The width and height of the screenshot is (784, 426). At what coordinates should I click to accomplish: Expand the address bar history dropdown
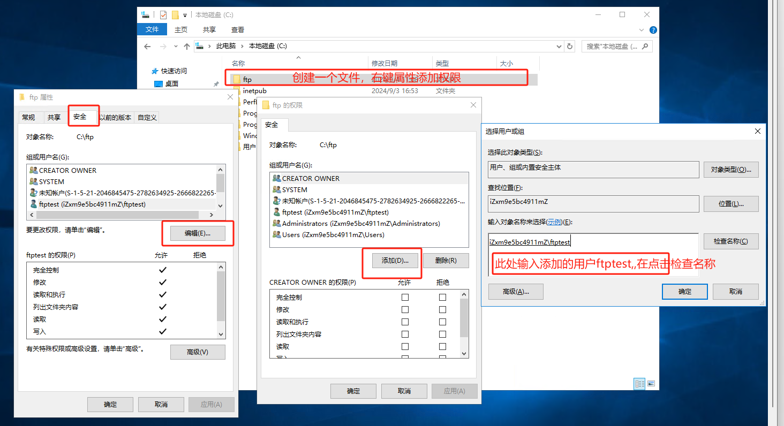560,46
